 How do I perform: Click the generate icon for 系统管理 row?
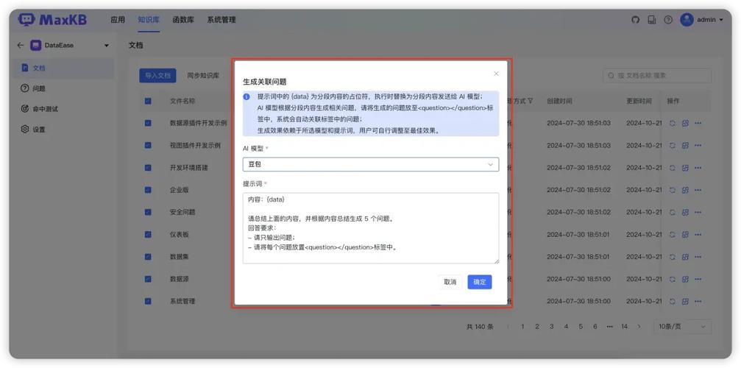coord(685,301)
